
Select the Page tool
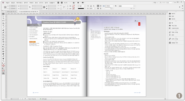coord(3,18)
